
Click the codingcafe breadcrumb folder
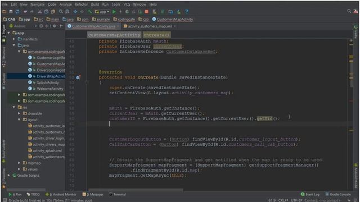pos(124,20)
